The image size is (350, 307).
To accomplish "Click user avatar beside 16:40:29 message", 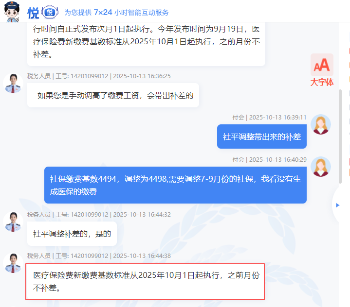I will [x=321, y=167].
